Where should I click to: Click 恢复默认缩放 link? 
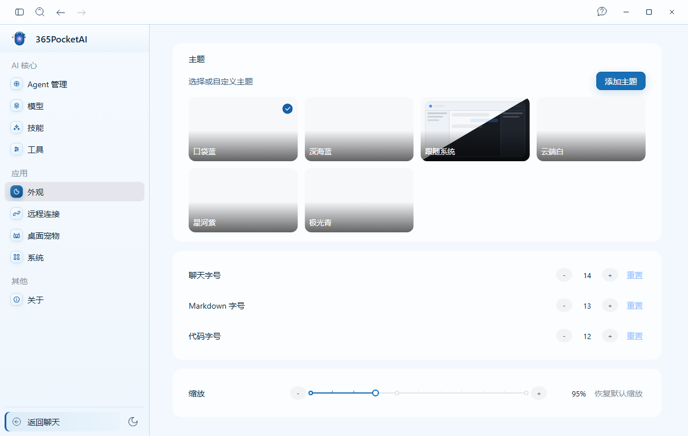(619, 394)
